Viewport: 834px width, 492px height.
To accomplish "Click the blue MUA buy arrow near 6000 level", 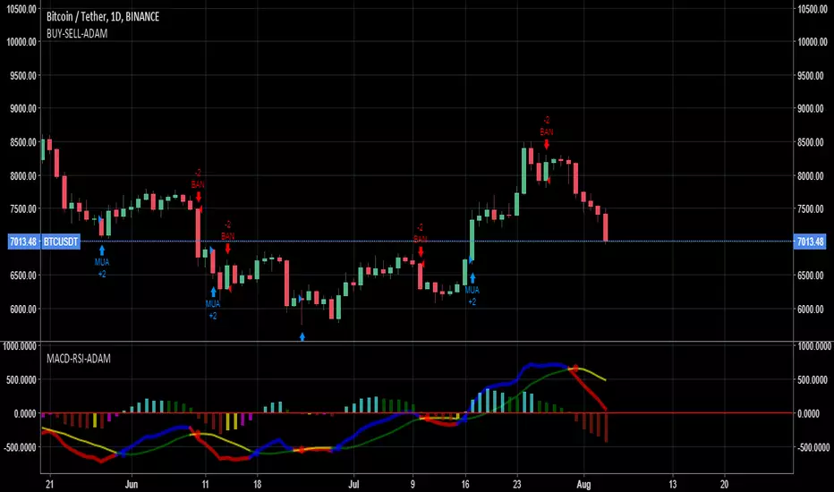I will coord(213,292).
